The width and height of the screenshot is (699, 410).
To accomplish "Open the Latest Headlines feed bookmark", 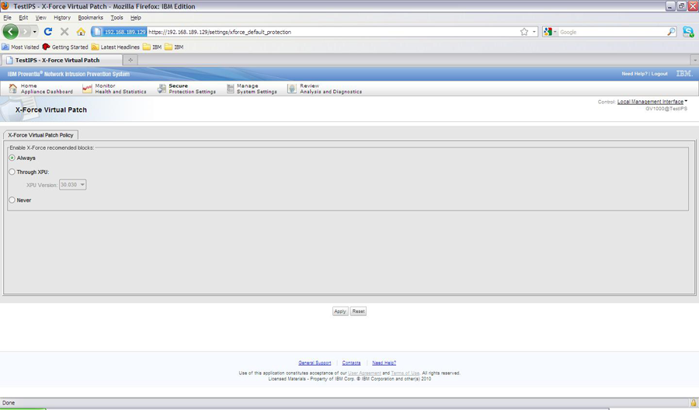I will 116,47.
